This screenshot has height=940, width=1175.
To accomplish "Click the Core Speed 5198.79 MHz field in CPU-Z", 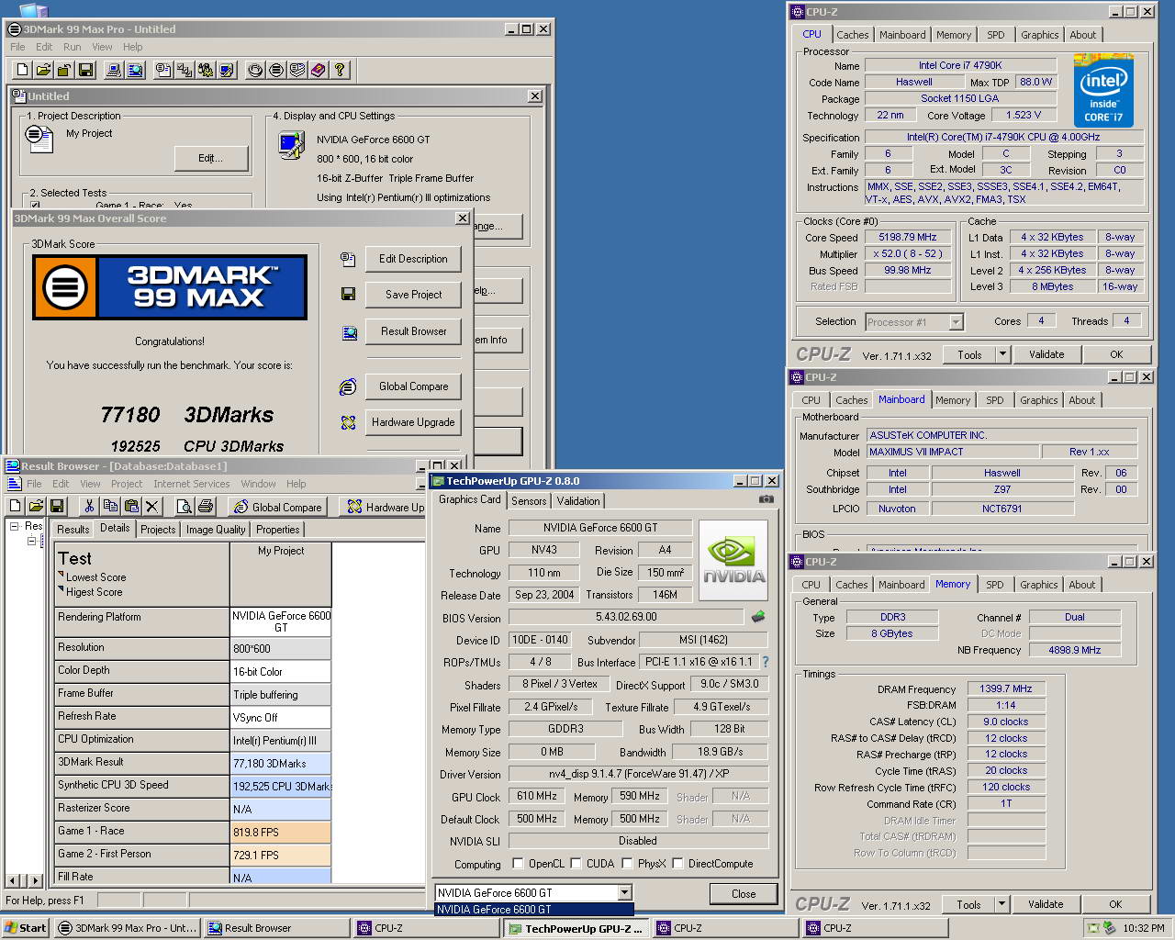I will coord(908,237).
